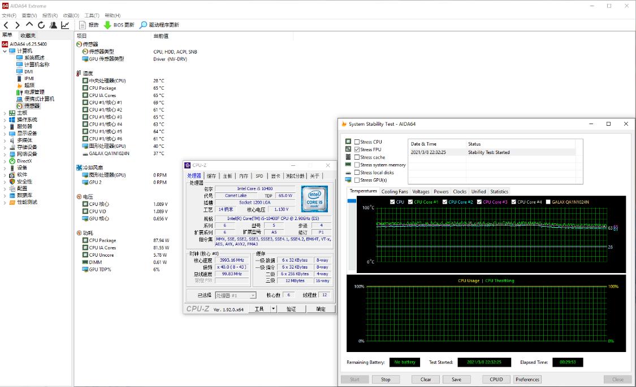Open 驱动程序更新 via its magnifier icon
Image resolution: width=636 pixels, height=387 pixels.
click(x=145, y=25)
